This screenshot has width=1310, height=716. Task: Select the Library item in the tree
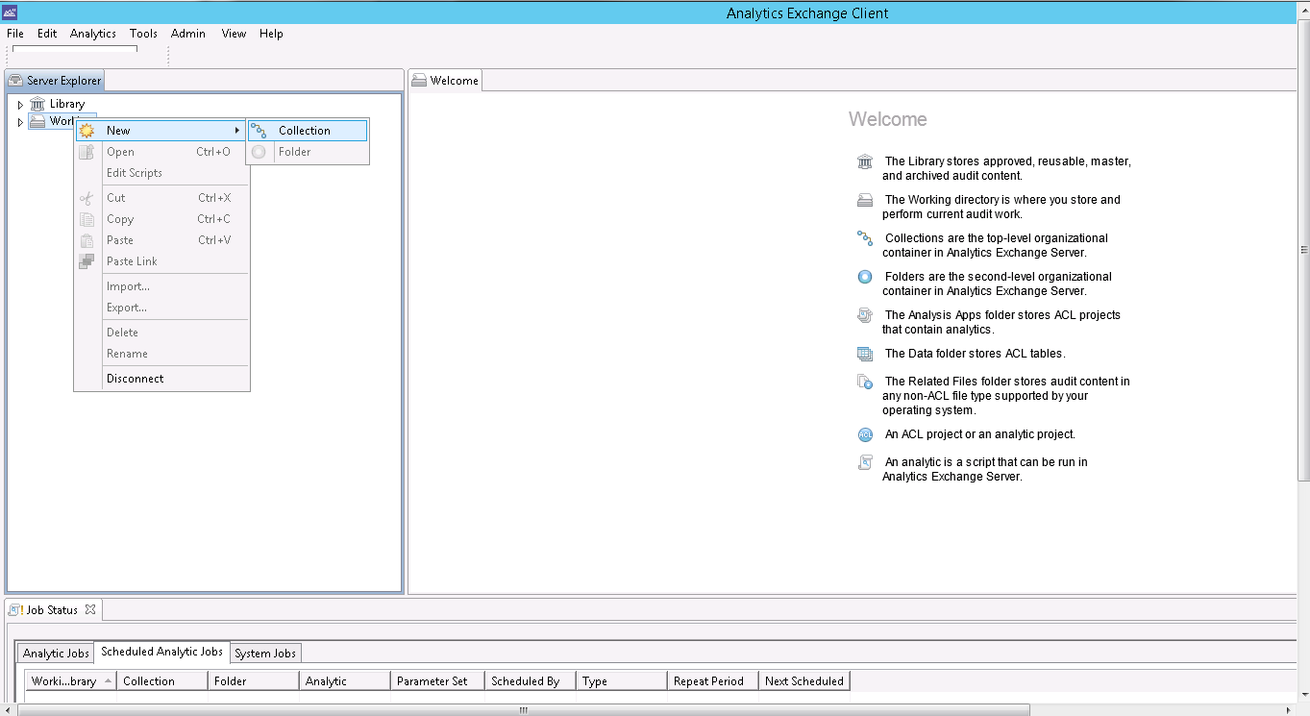pyautogui.click(x=67, y=104)
